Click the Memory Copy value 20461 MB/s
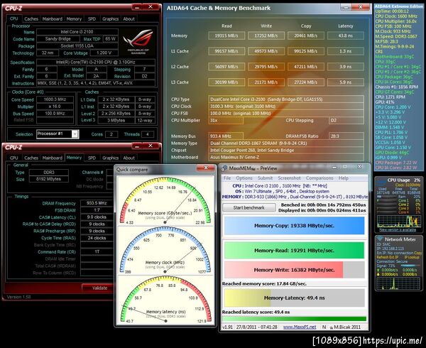Viewport: 426px width, 348px height. click(x=306, y=36)
